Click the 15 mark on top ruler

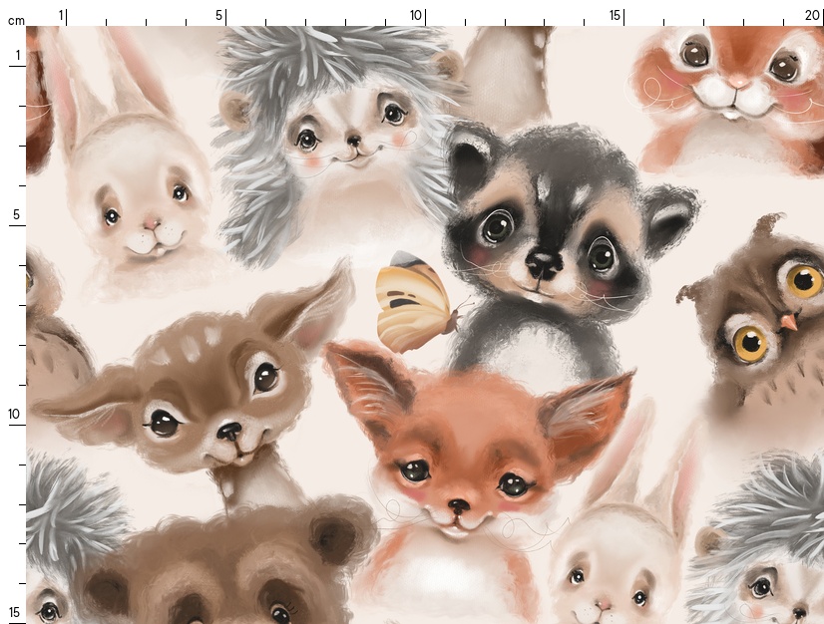[x=616, y=15]
